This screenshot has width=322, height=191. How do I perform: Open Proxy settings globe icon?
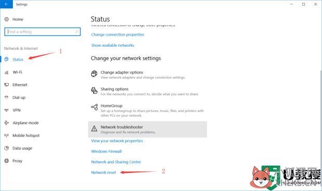tap(7, 161)
